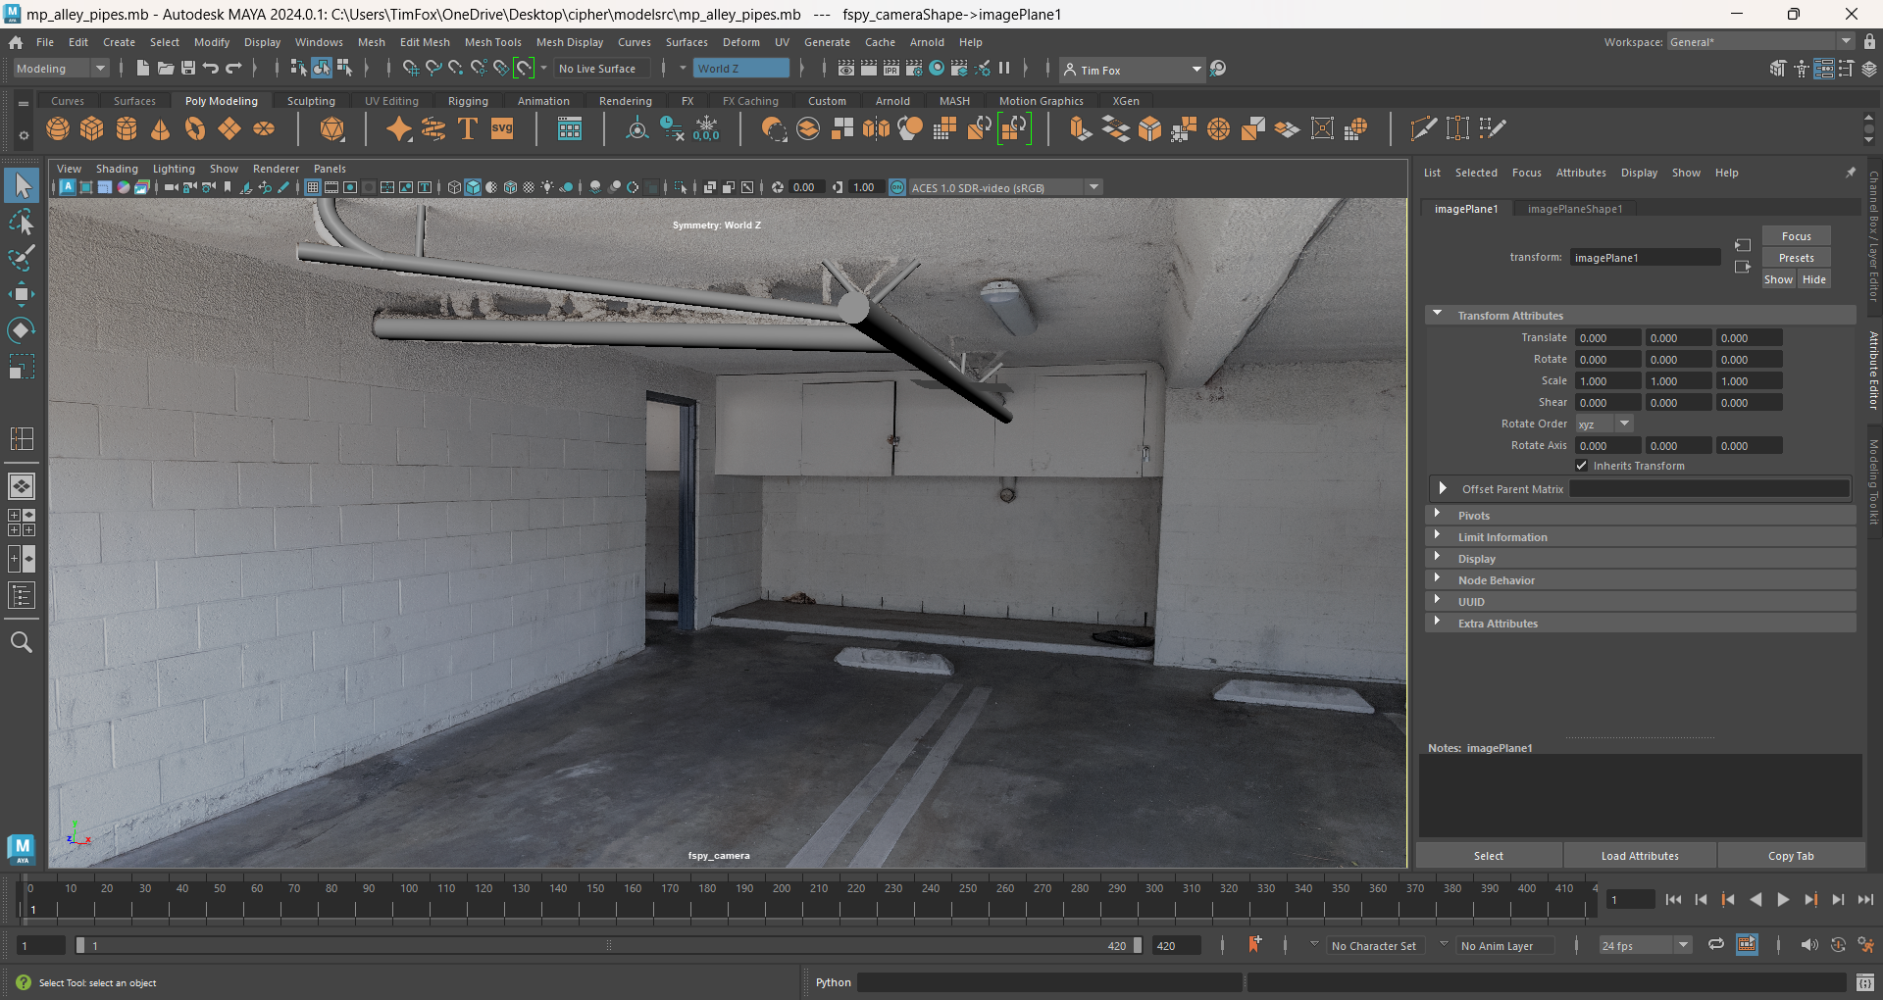
Task: Enable snap to grid
Action: tap(411, 69)
